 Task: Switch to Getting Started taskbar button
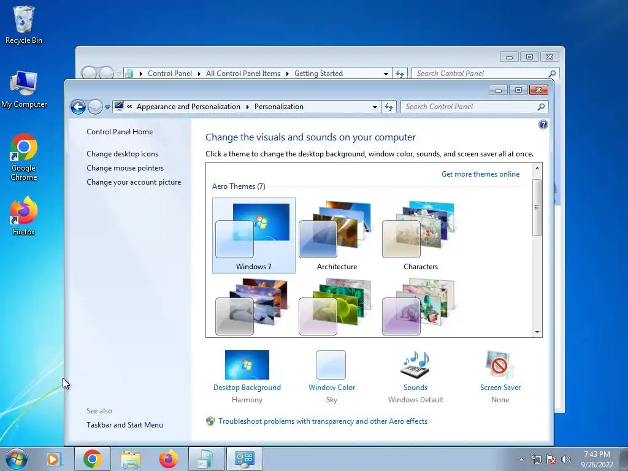[x=206, y=459]
